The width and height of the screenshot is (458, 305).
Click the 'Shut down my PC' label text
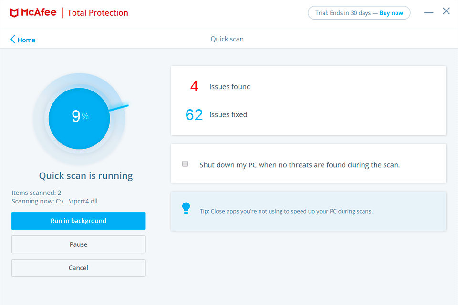coord(299,165)
